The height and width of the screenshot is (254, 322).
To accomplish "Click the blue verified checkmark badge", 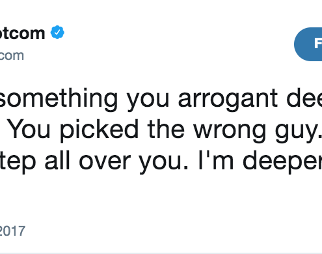I will pos(57,33).
